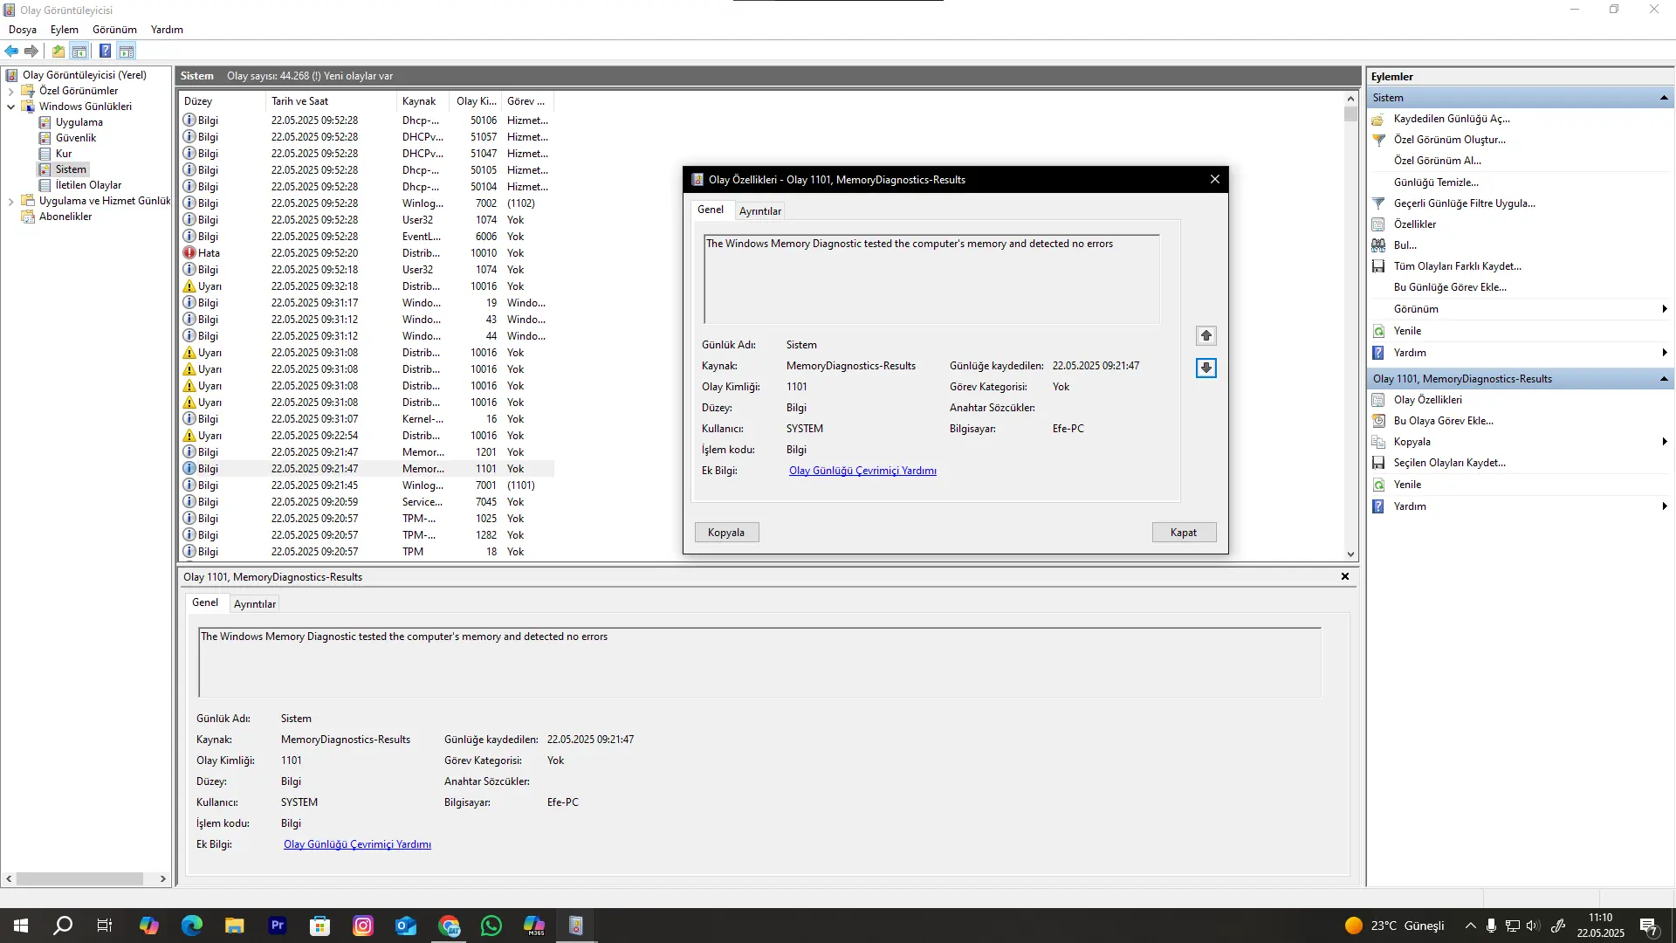The image size is (1676, 943).
Task: Open Instagram from the taskbar
Action: point(363,926)
